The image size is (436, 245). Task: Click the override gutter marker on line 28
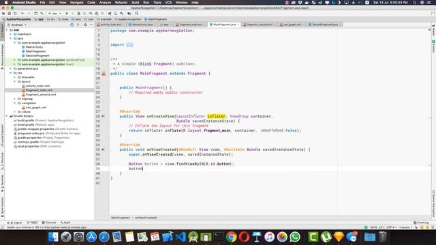(x=103, y=116)
